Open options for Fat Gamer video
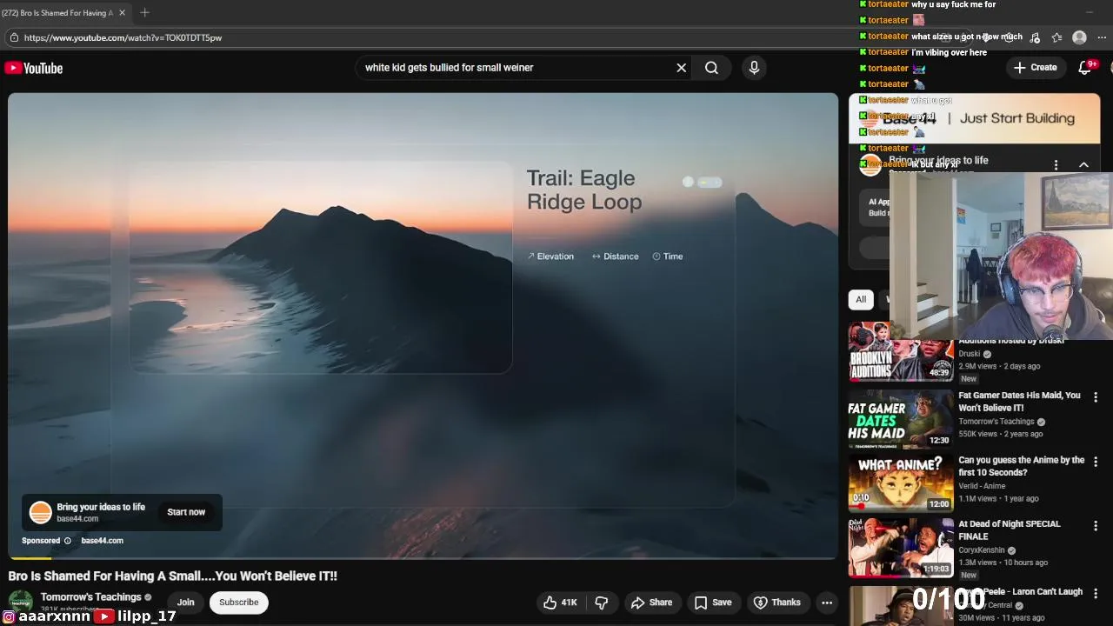The width and height of the screenshot is (1113, 626). (1096, 397)
